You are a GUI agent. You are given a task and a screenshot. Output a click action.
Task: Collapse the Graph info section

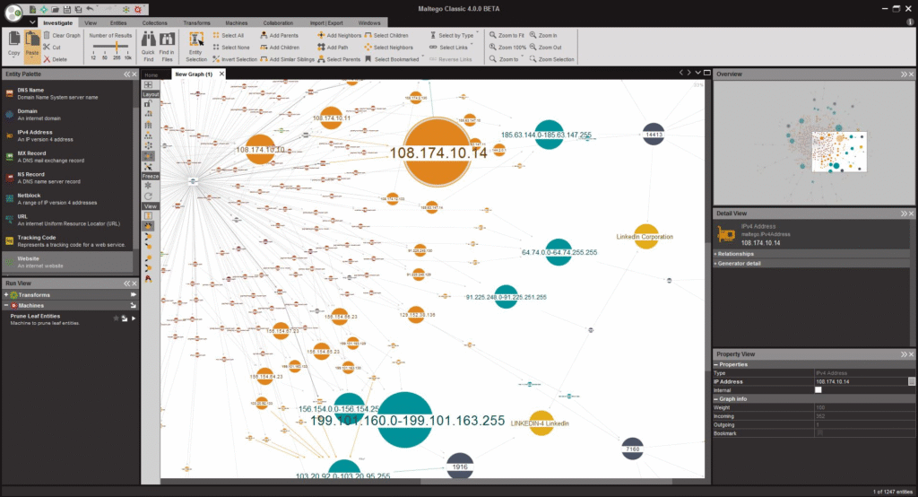tap(716, 398)
